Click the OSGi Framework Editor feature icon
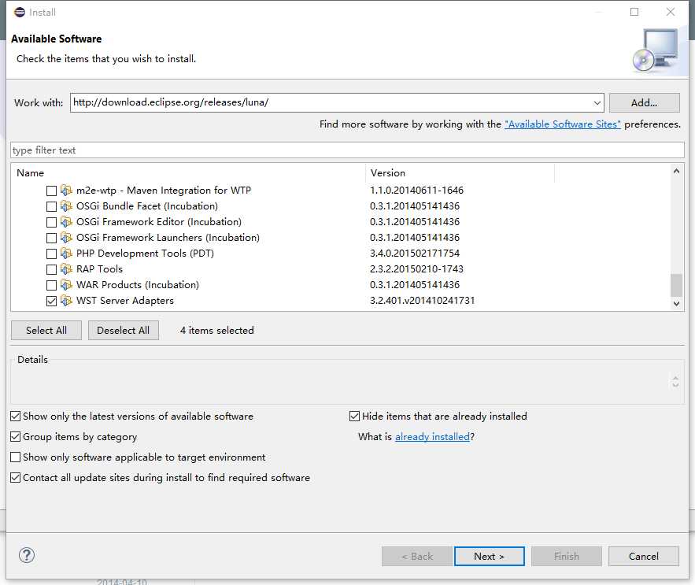Viewport: 695px width, 585px height. (x=66, y=222)
